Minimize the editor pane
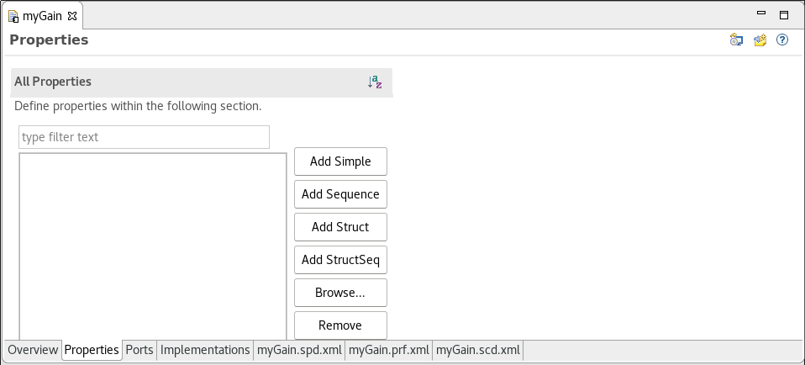805x365 pixels. coord(761,13)
